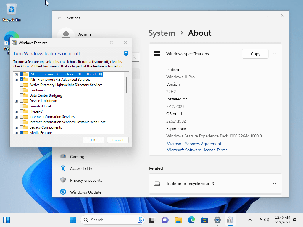
Task: Click the Gaming controller icon
Action: coord(63,156)
